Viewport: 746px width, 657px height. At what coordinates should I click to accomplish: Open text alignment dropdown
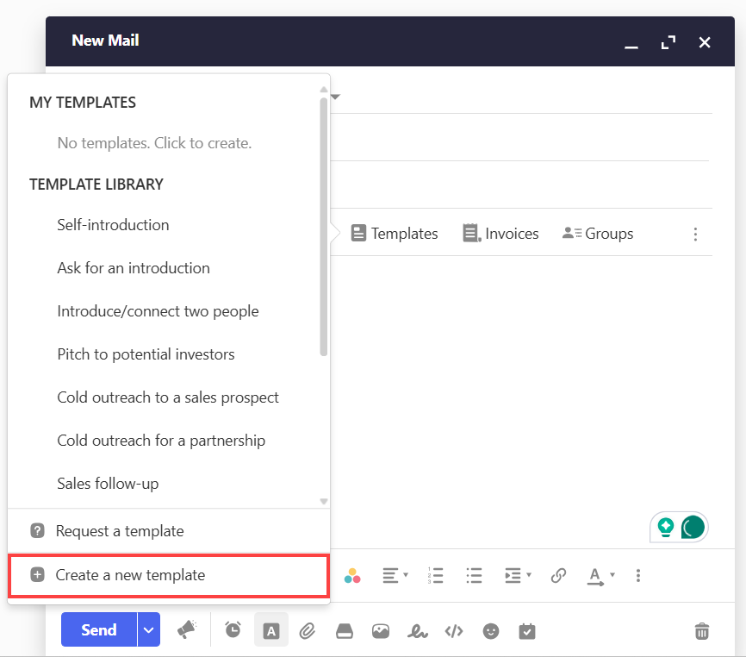coord(395,575)
